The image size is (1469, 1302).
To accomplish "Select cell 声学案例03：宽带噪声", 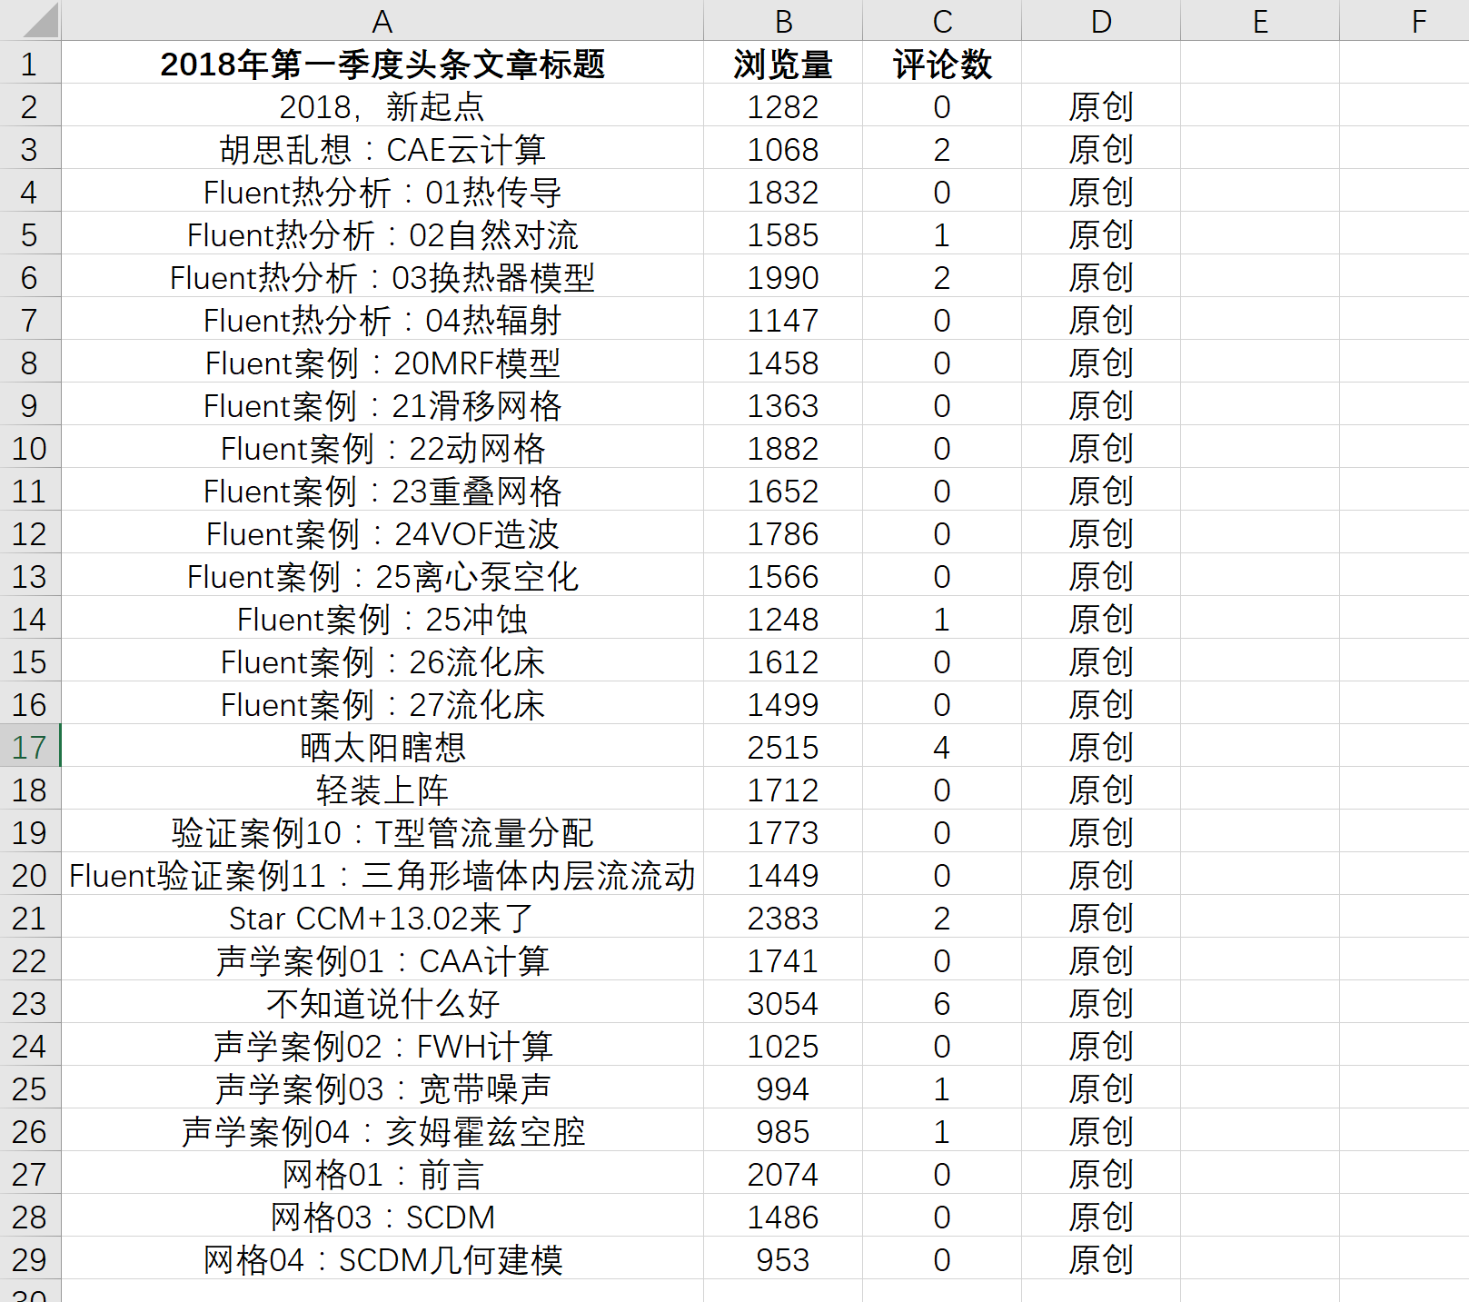I will pos(382,1088).
